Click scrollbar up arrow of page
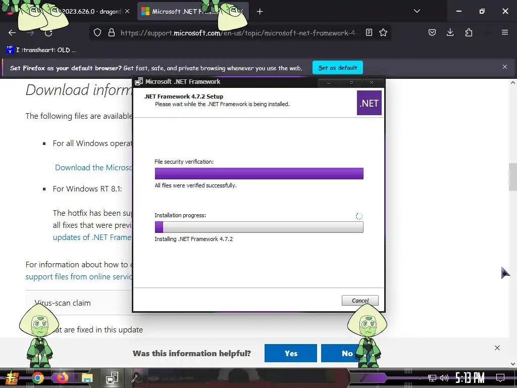 [x=513, y=82]
